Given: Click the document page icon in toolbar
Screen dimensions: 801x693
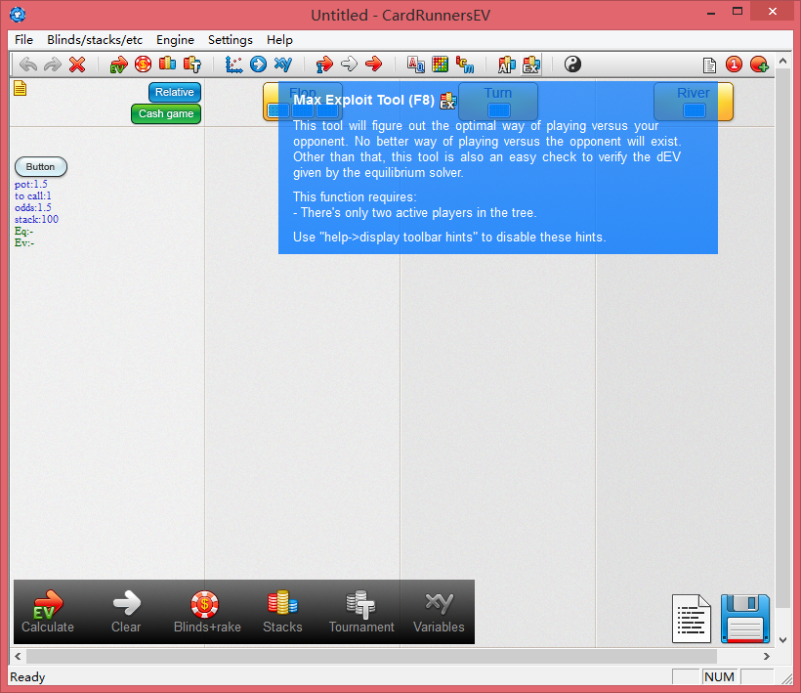Looking at the screenshot, I should tap(709, 65).
